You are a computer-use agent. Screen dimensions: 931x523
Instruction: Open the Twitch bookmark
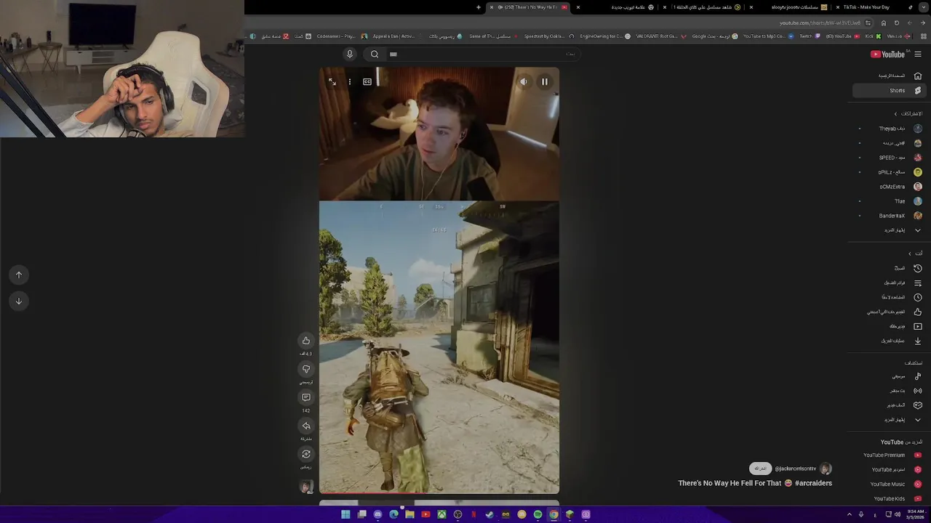coord(809,36)
